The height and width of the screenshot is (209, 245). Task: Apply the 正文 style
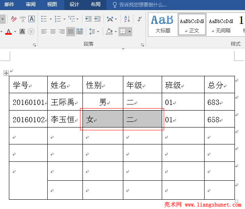(192, 25)
